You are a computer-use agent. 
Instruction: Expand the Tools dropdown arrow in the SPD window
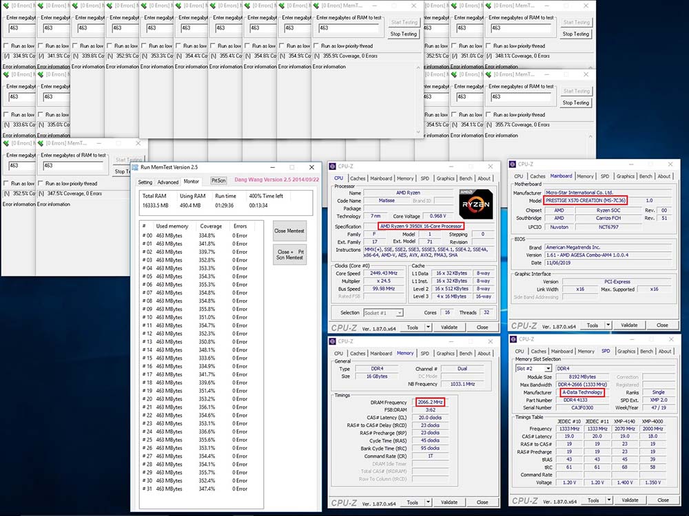pyautogui.click(x=610, y=500)
